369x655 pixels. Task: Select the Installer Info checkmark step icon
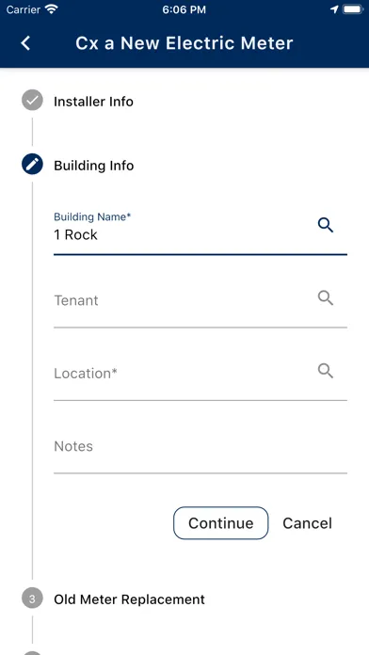tap(32, 101)
